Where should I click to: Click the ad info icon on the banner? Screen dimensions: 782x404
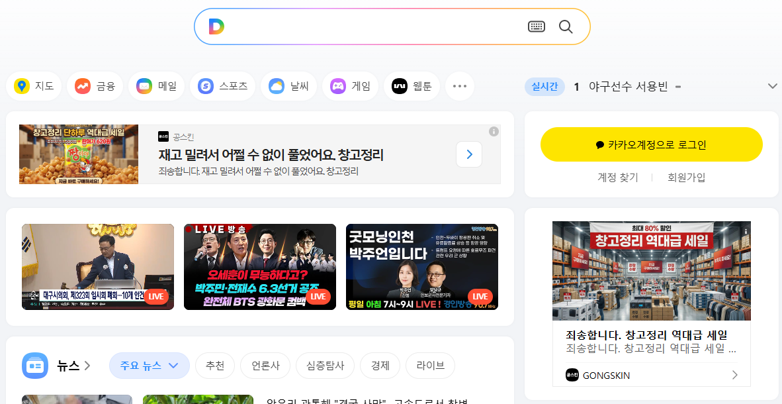click(x=493, y=131)
